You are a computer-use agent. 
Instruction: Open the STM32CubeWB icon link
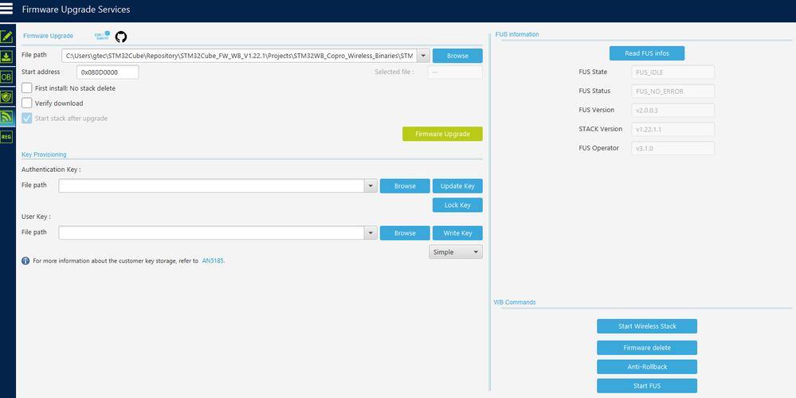tap(102, 36)
